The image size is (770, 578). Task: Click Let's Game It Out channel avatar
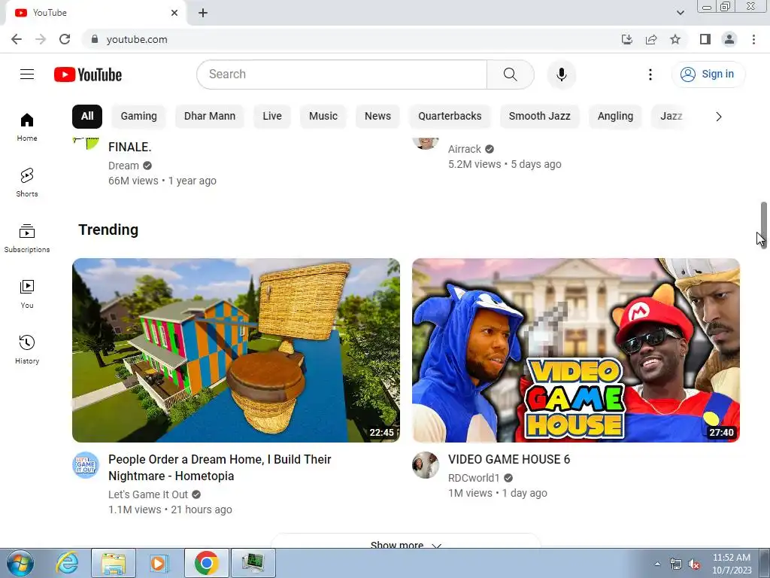86,465
